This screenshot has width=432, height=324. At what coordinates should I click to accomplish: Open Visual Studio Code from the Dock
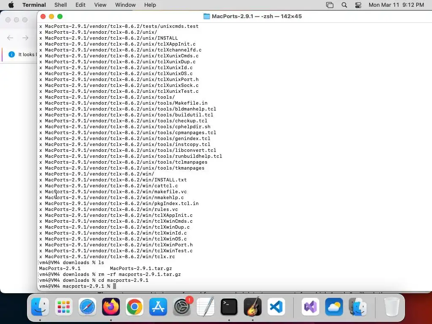pos(276,307)
